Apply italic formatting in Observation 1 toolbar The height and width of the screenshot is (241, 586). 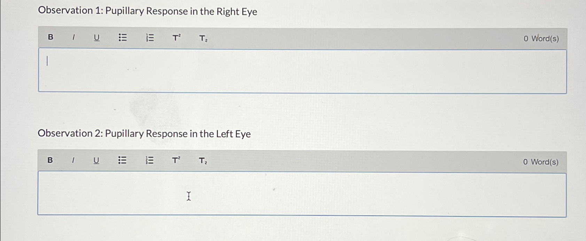pyautogui.click(x=73, y=38)
